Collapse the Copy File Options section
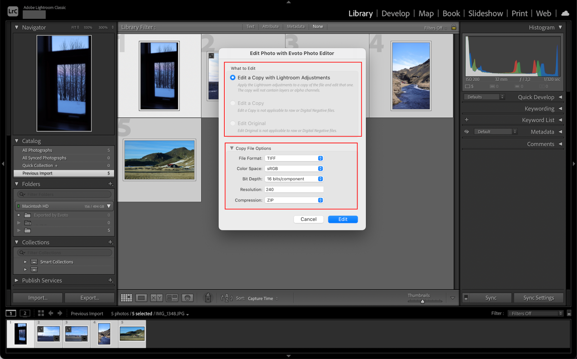Screen dimensions: 577x359 point(232,148)
